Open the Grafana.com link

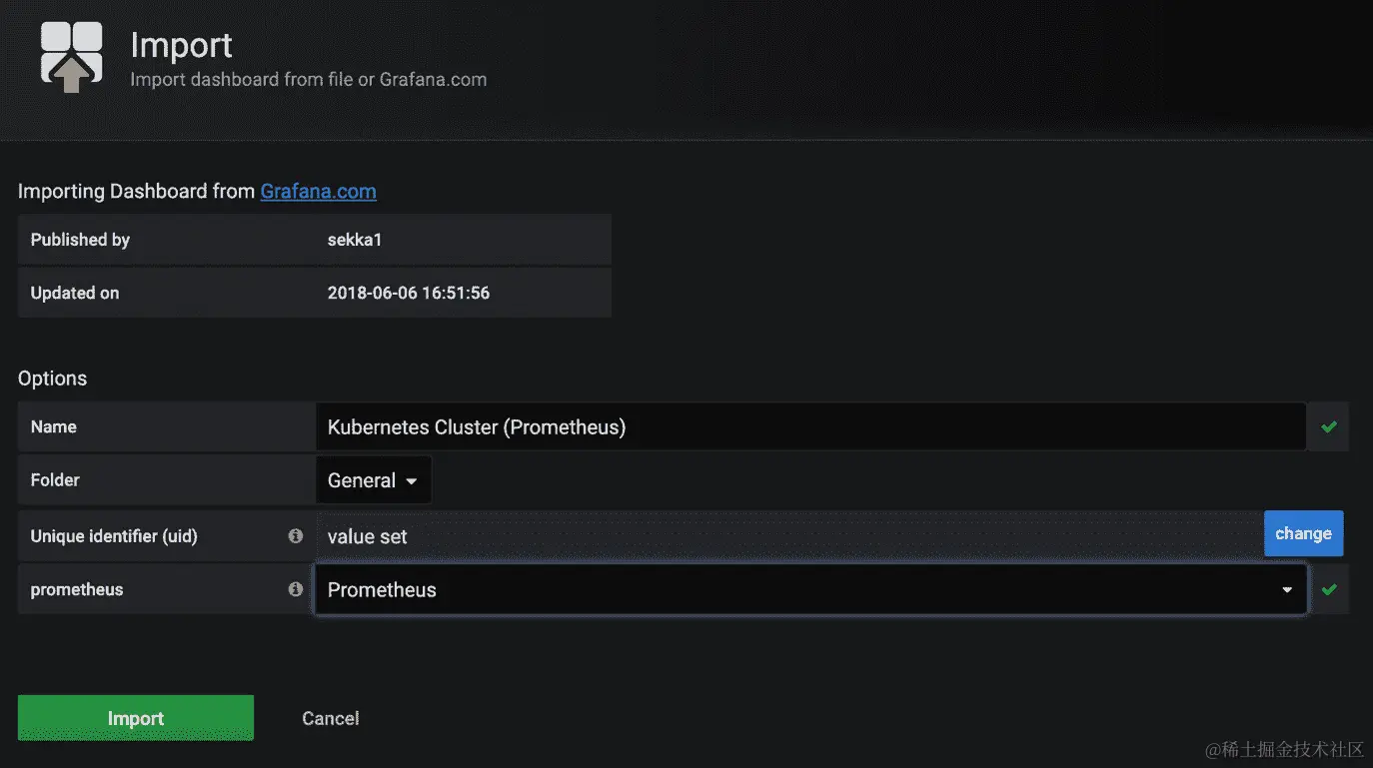318,191
